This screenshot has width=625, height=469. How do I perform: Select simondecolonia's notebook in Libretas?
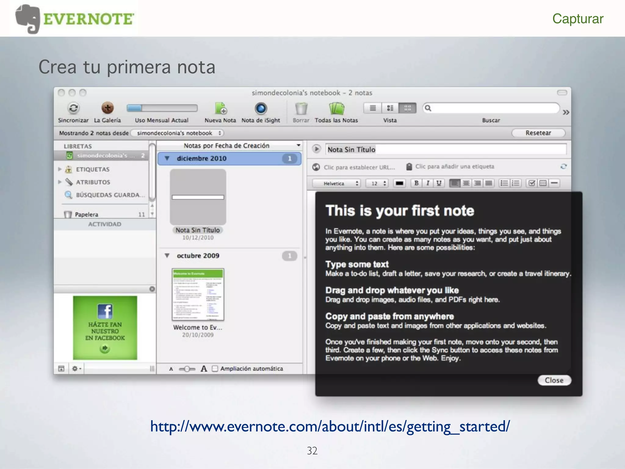[x=101, y=156]
